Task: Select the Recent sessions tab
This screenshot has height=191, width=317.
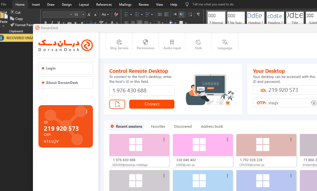Action: click(x=127, y=126)
